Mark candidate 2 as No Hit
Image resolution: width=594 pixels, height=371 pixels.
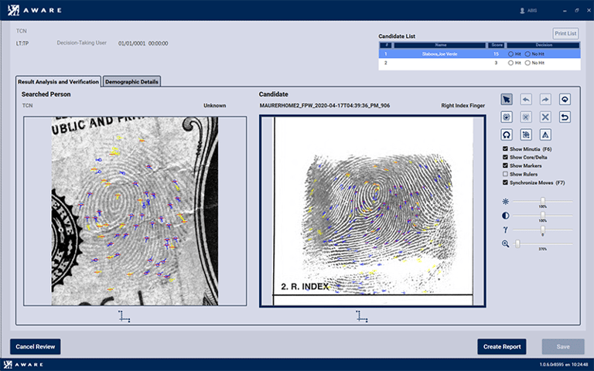click(528, 63)
